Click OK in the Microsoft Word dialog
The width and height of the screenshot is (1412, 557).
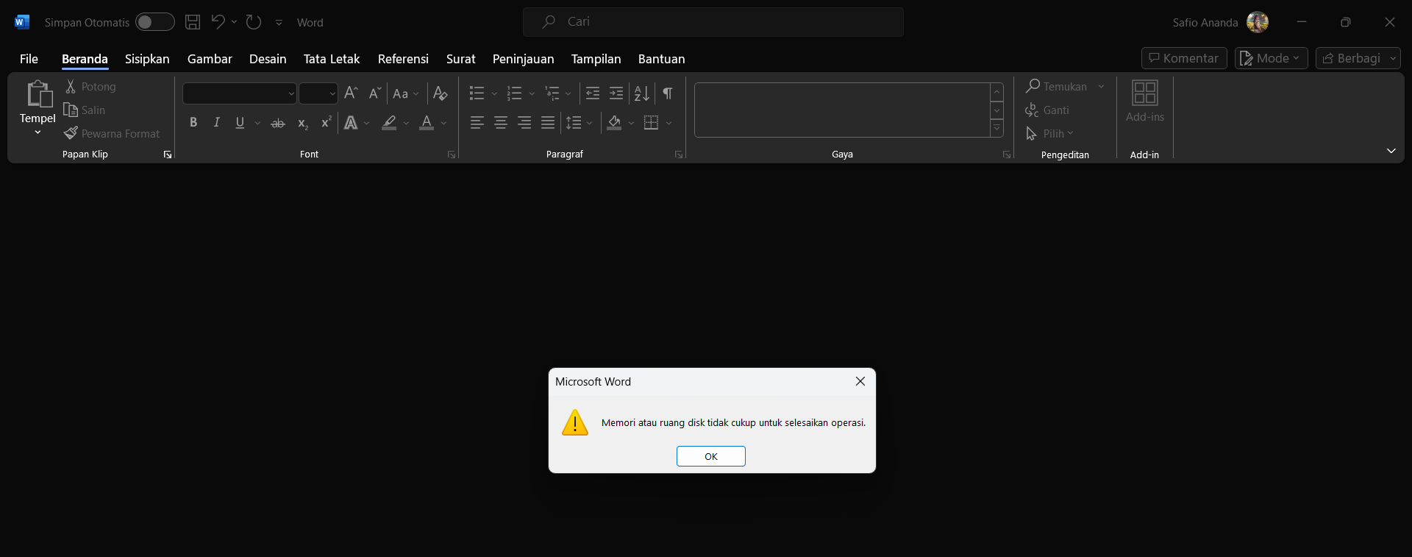[x=710, y=456]
